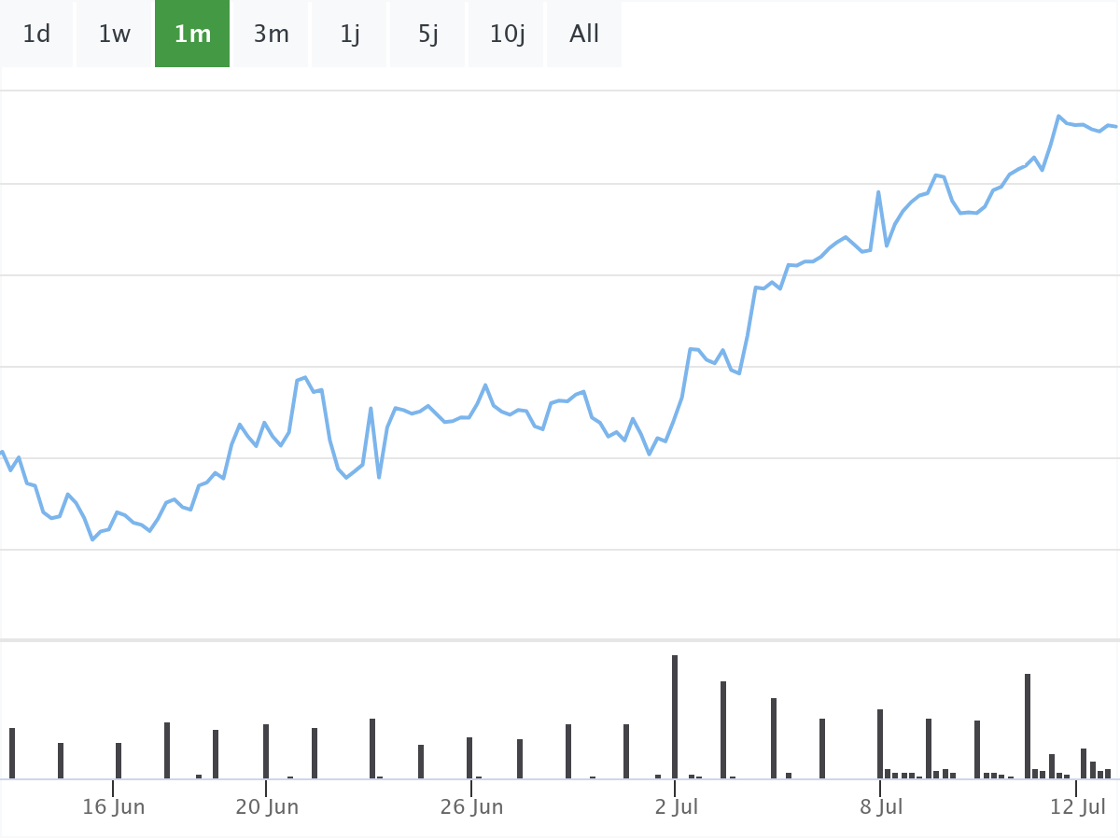Show All historical data
Screen dimensions: 1120x840
click(x=584, y=35)
